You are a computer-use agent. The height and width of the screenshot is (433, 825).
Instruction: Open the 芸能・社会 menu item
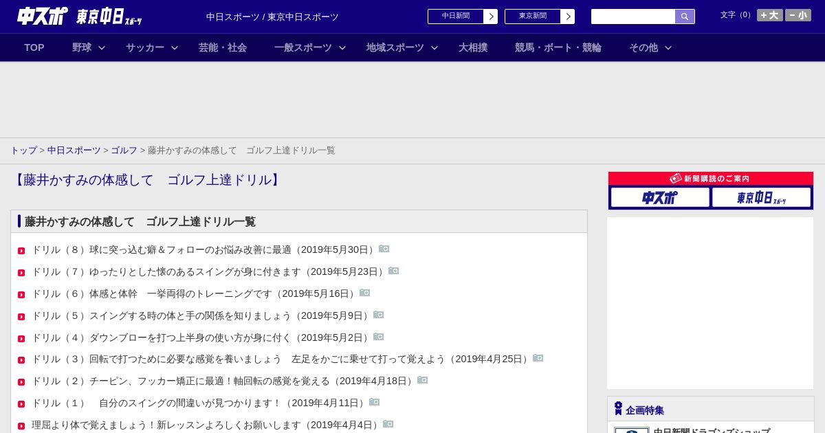click(x=223, y=47)
